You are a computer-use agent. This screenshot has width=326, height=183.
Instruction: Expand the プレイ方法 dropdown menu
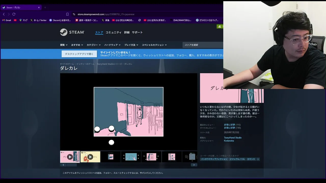pos(131,45)
